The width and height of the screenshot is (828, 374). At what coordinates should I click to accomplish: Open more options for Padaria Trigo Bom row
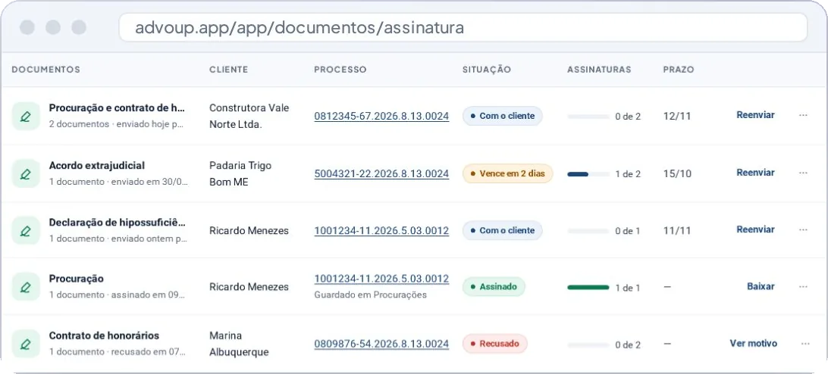(x=803, y=173)
